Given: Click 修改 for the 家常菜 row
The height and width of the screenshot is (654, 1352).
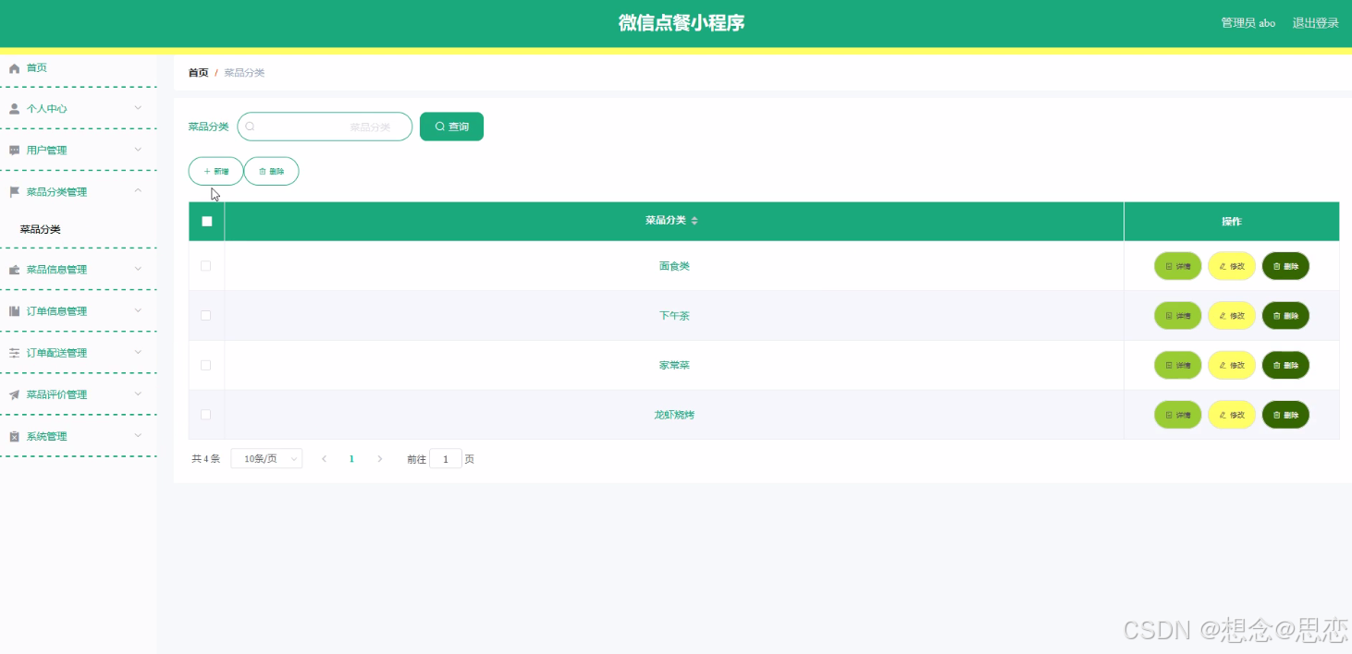Looking at the screenshot, I should pyautogui.click(x=1232, y=365).
